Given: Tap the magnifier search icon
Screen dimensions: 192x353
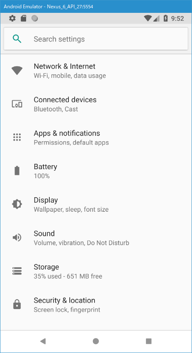Looking at the screenshot, I should 17,39.
